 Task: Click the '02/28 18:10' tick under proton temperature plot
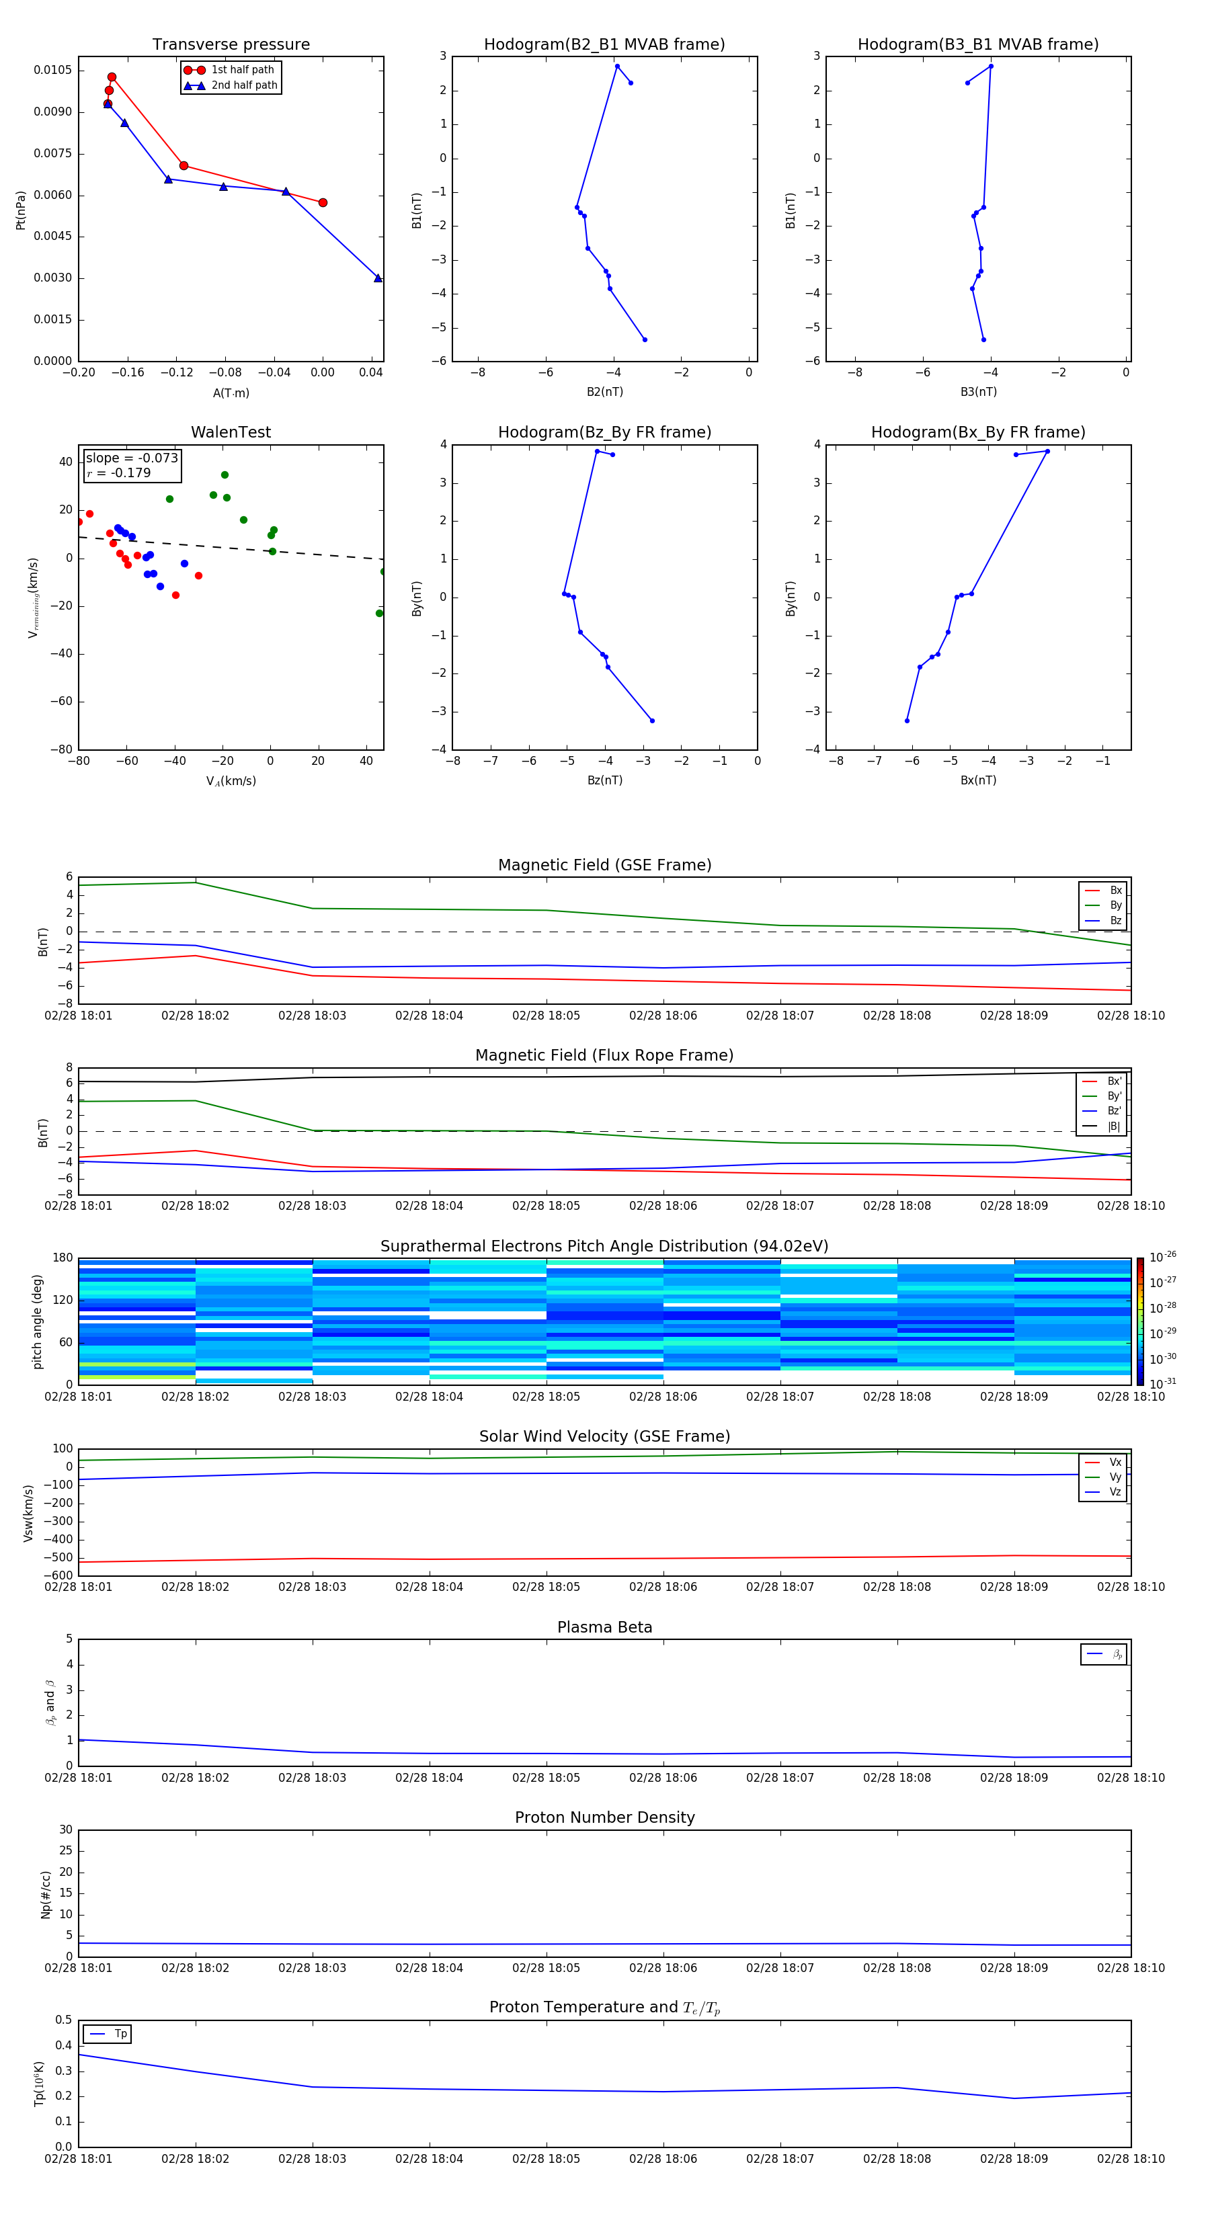(1131, 2159)
